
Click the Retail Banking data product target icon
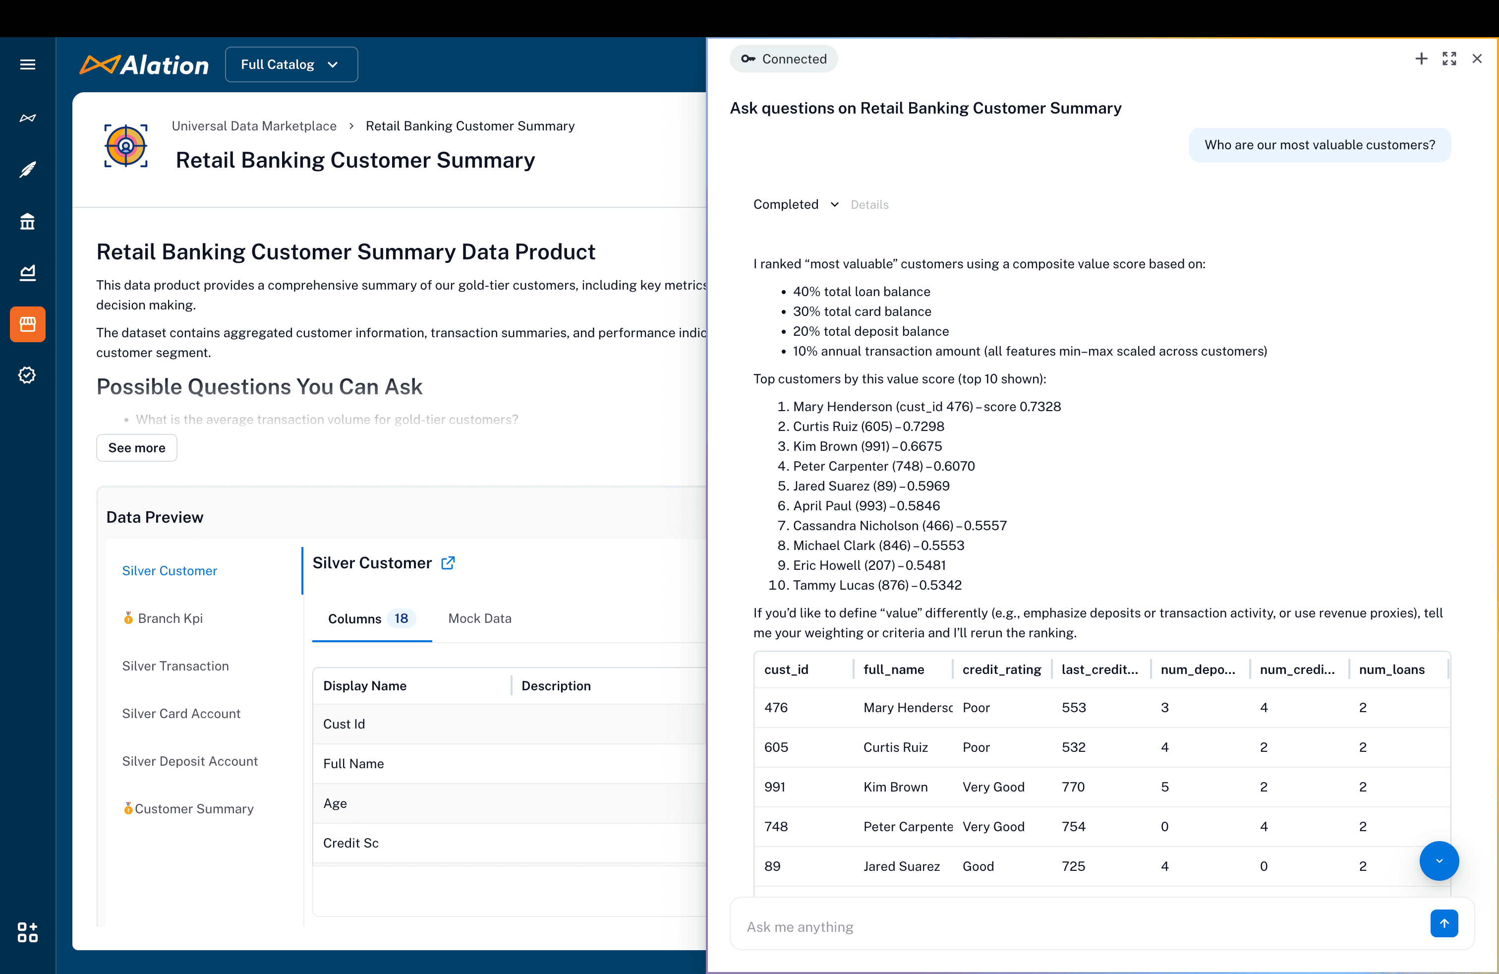click(x=126, y=145)
